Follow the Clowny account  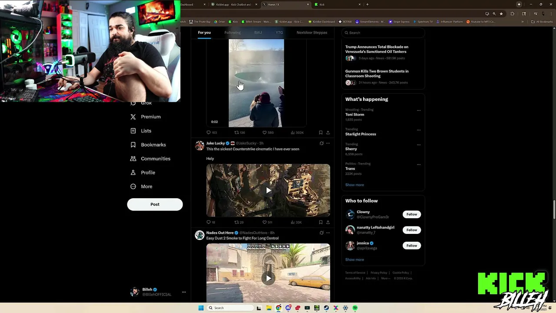click(x=412, y=214)
